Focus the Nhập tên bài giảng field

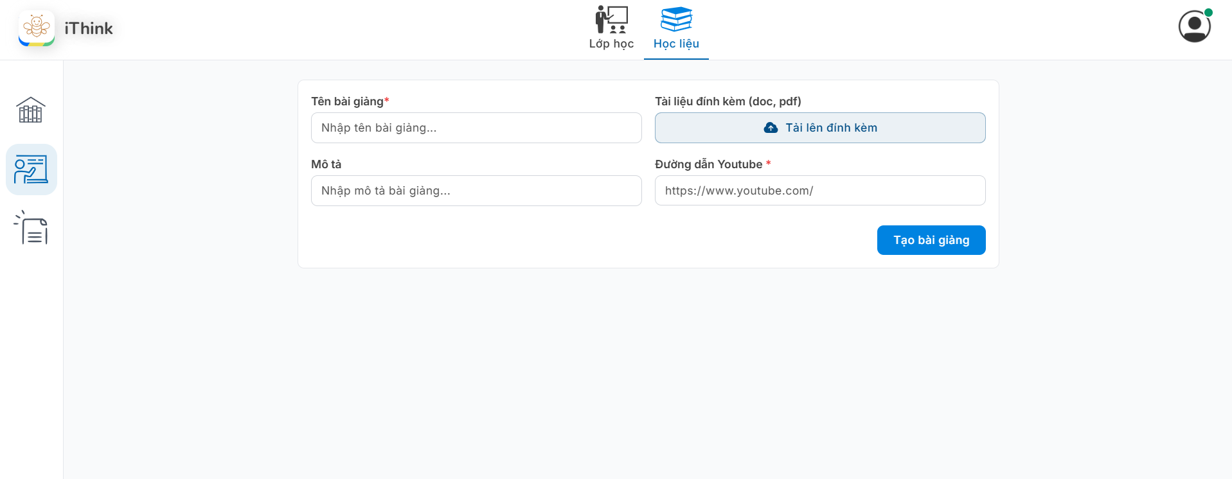coord(476,128)
